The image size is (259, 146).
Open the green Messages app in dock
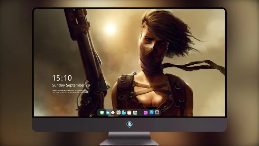pos(102,112)
